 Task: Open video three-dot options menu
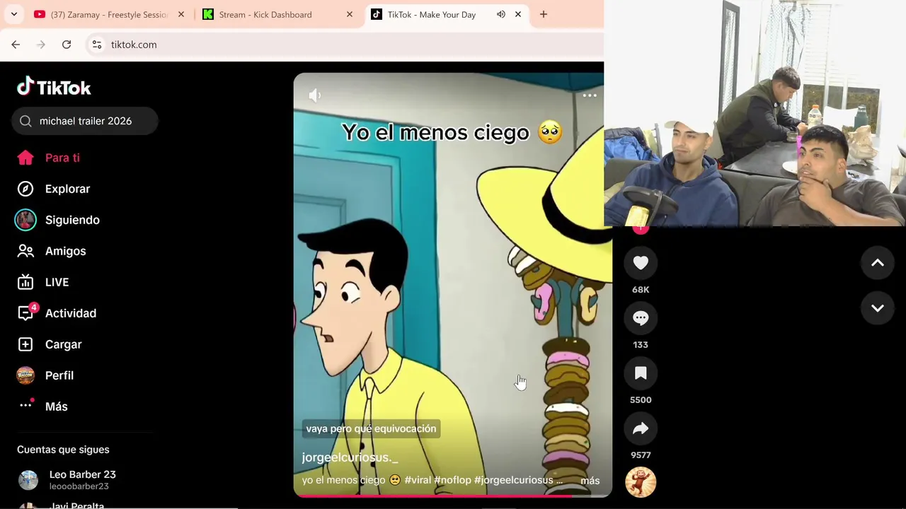(x=590, y=95)
